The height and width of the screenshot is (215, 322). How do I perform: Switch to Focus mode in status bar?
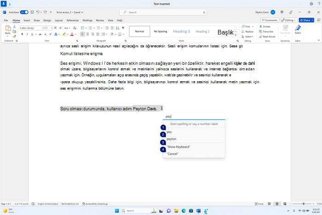pos(259,204)
